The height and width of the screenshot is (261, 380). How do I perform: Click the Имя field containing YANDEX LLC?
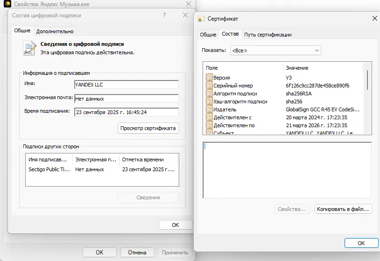click(127, 85)
